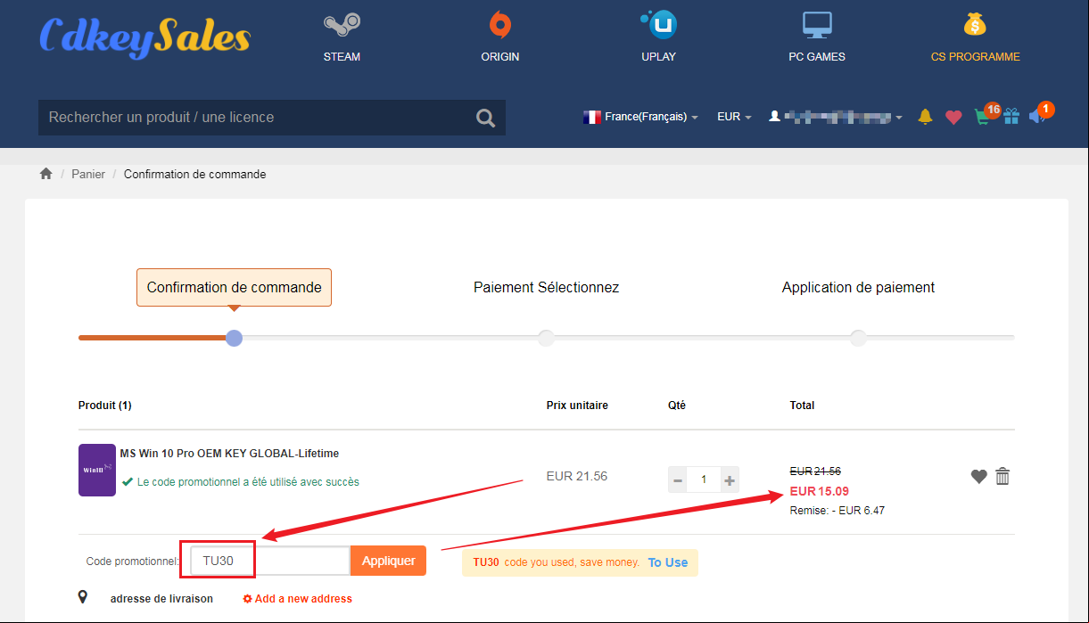Select the Confirmation de commande step box
Image resolution: width=1089 pixels, height=623 pixels.
tap(234, 287)
